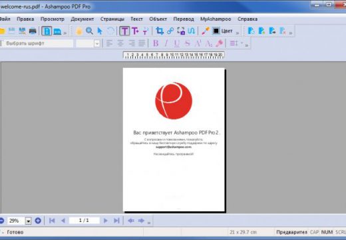Open the zoom percentage dropdown
This screenshot has height=240, width=346.
click(28, 221)
